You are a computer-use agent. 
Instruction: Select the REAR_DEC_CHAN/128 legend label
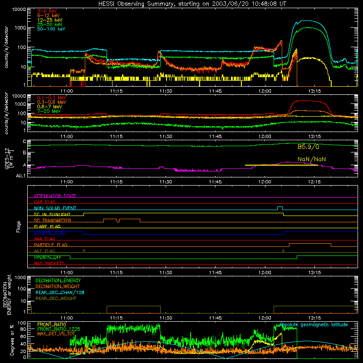[x=59, y=292]
